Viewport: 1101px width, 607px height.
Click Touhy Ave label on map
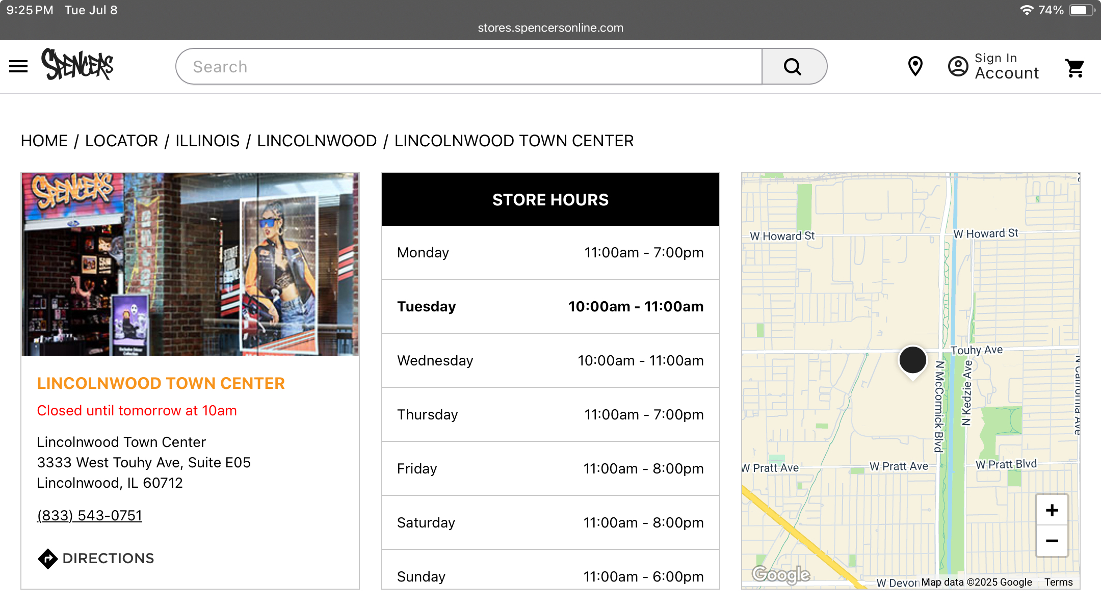977,350
